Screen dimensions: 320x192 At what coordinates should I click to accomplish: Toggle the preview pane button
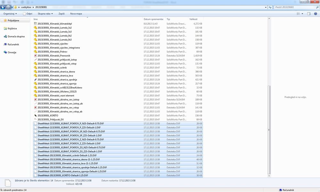click(x=309, y=14)
